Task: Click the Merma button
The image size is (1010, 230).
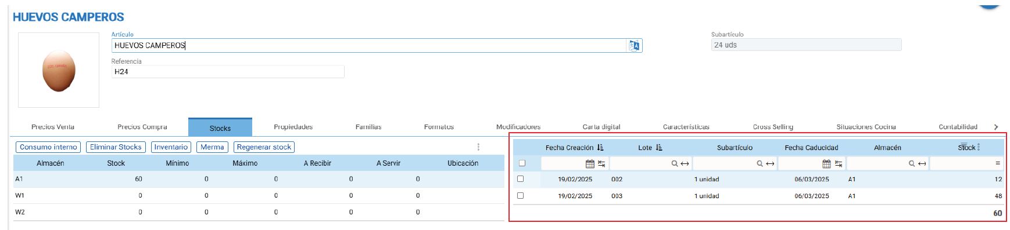Action: tap(212, 147)
